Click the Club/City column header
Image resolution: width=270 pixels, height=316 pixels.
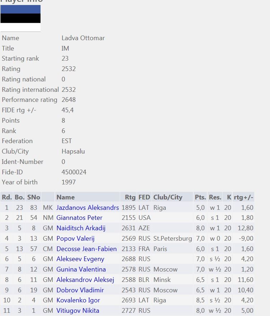[168, 197]
